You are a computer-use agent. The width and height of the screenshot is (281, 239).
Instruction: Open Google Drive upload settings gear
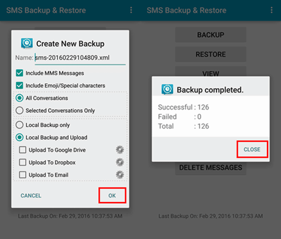click(x=120, y=150)
